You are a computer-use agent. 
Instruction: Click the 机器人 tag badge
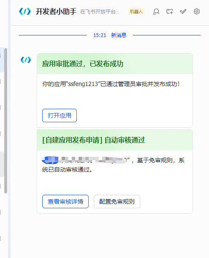[x=136, y=11]
